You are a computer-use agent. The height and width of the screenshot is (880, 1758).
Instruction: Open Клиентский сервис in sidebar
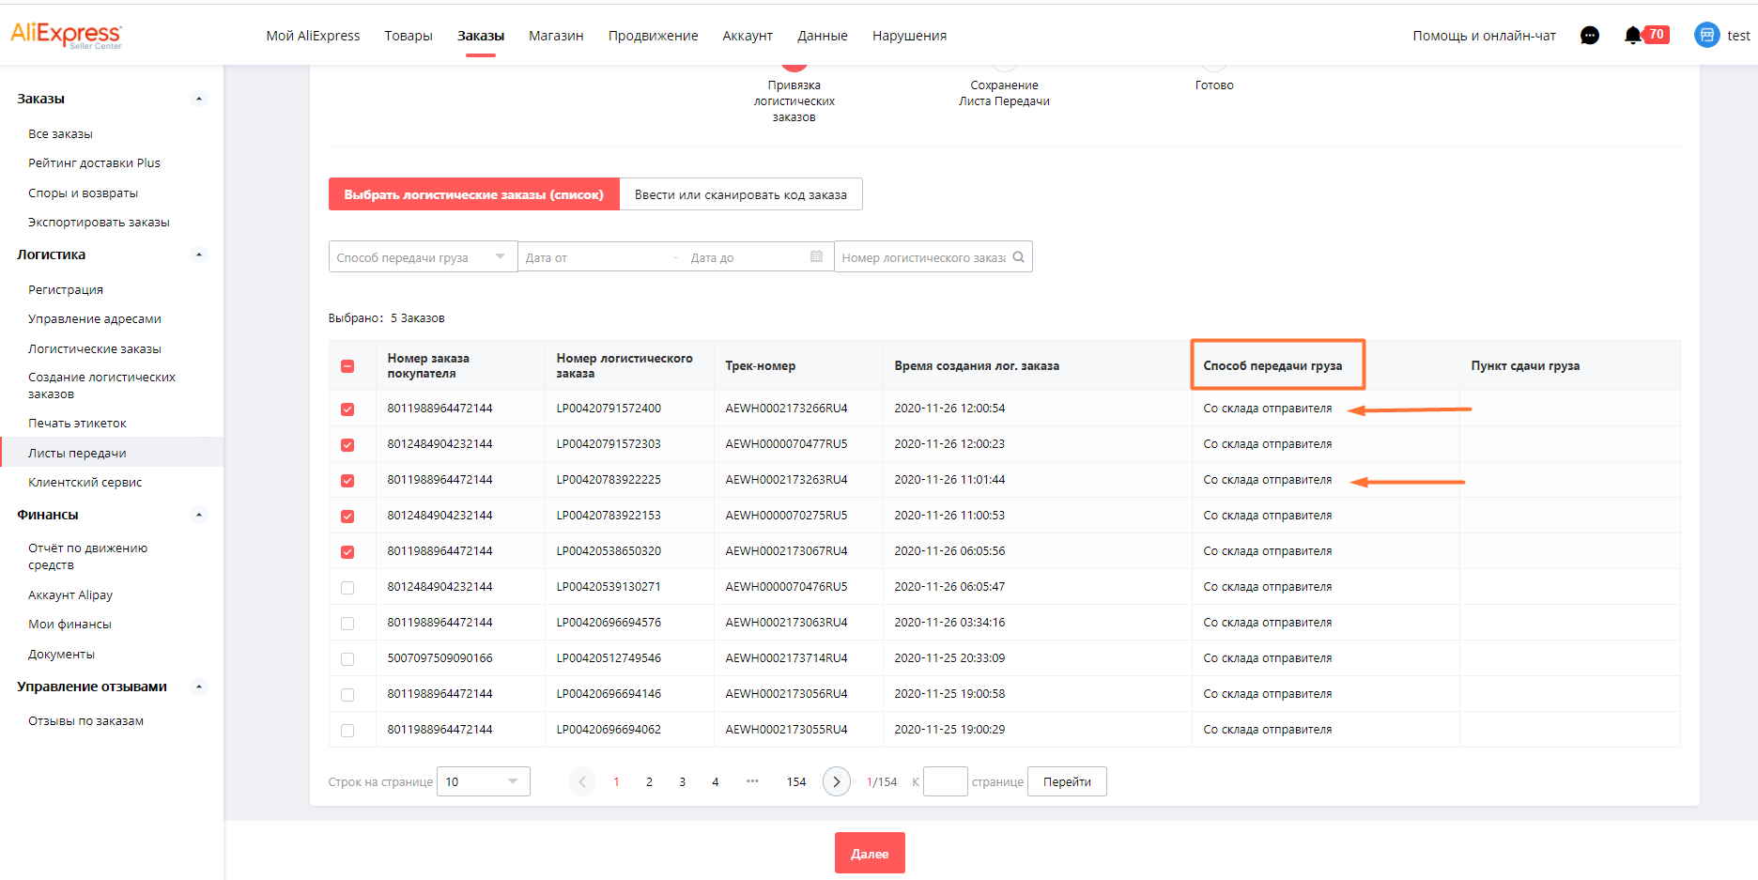tap(85, 482)
